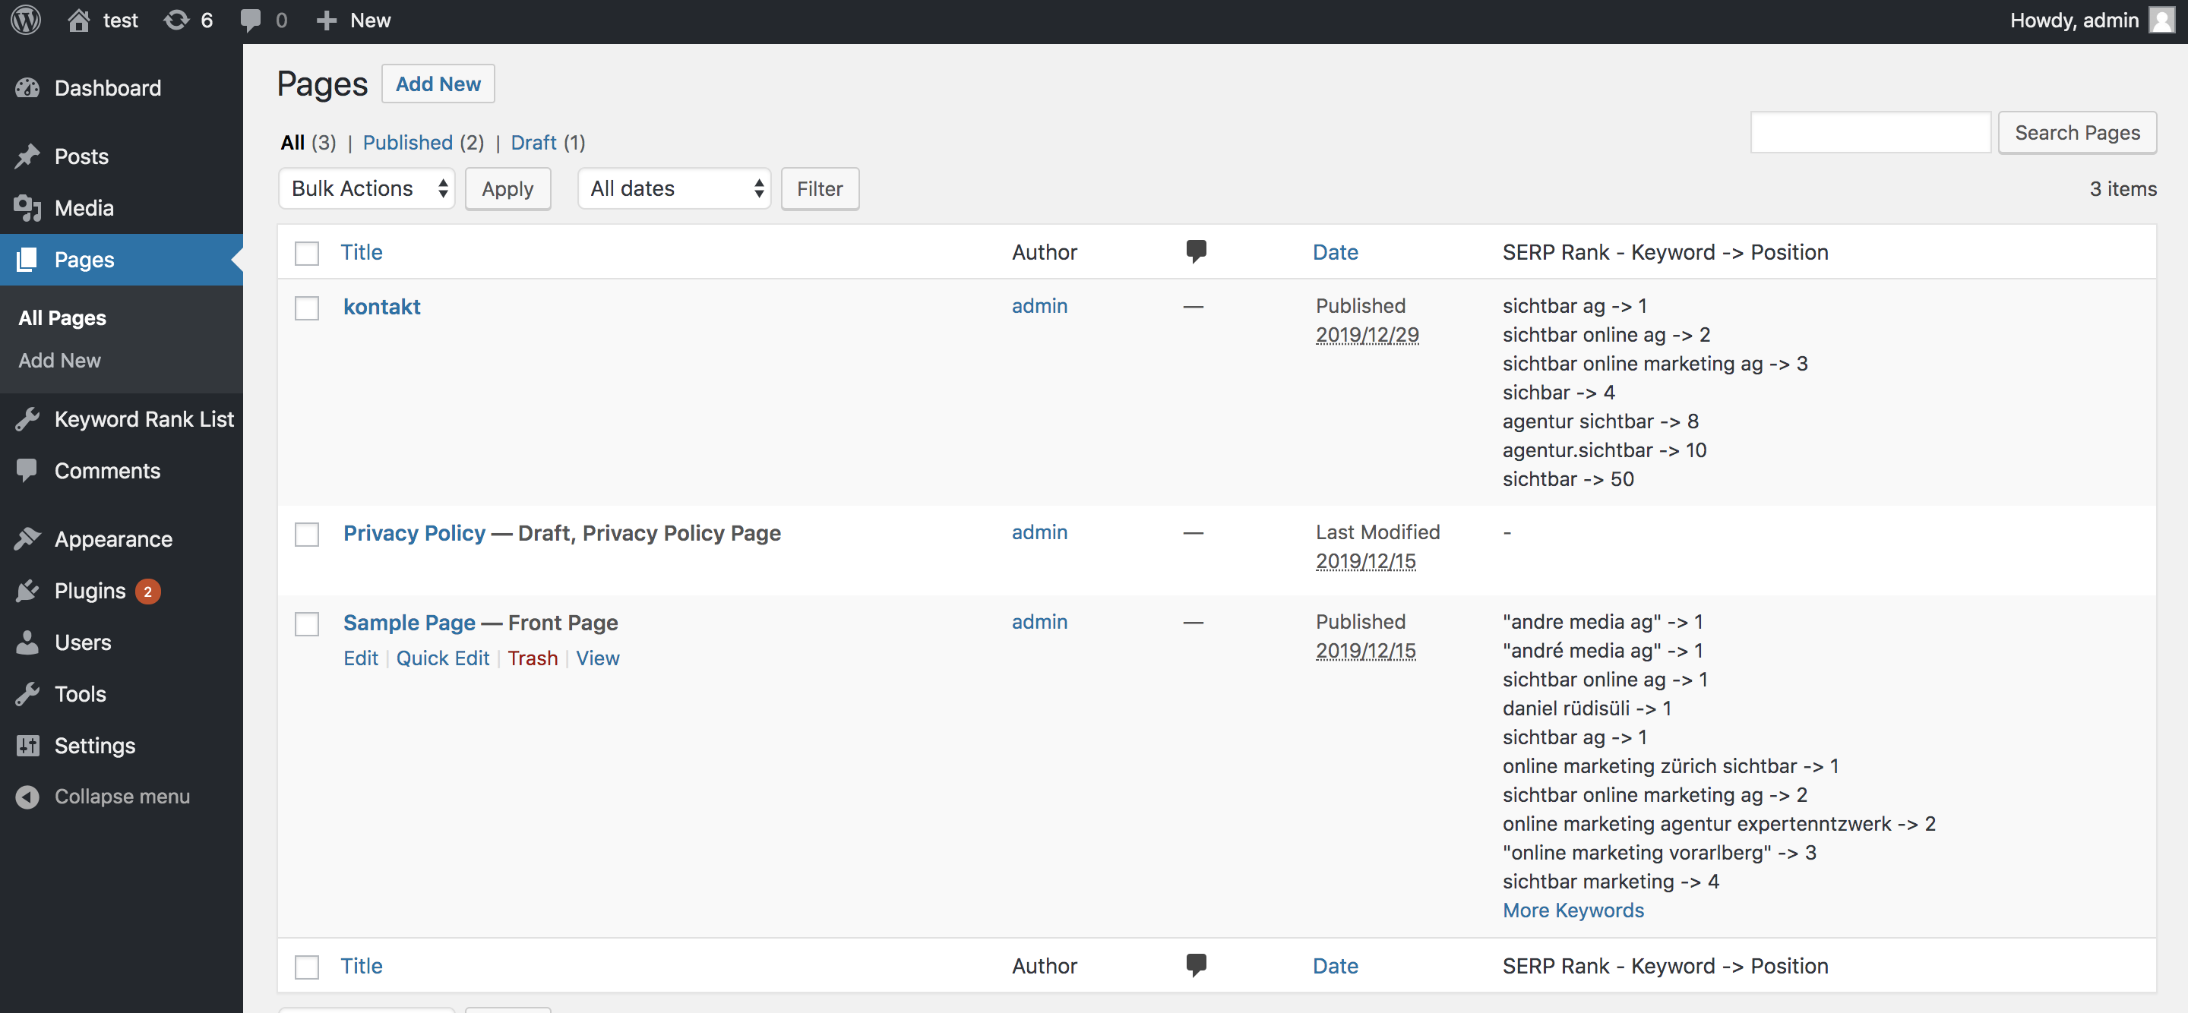Open the WordPress logo menu
Viewport: 2188px width, 1013px height.
point(27,21)
